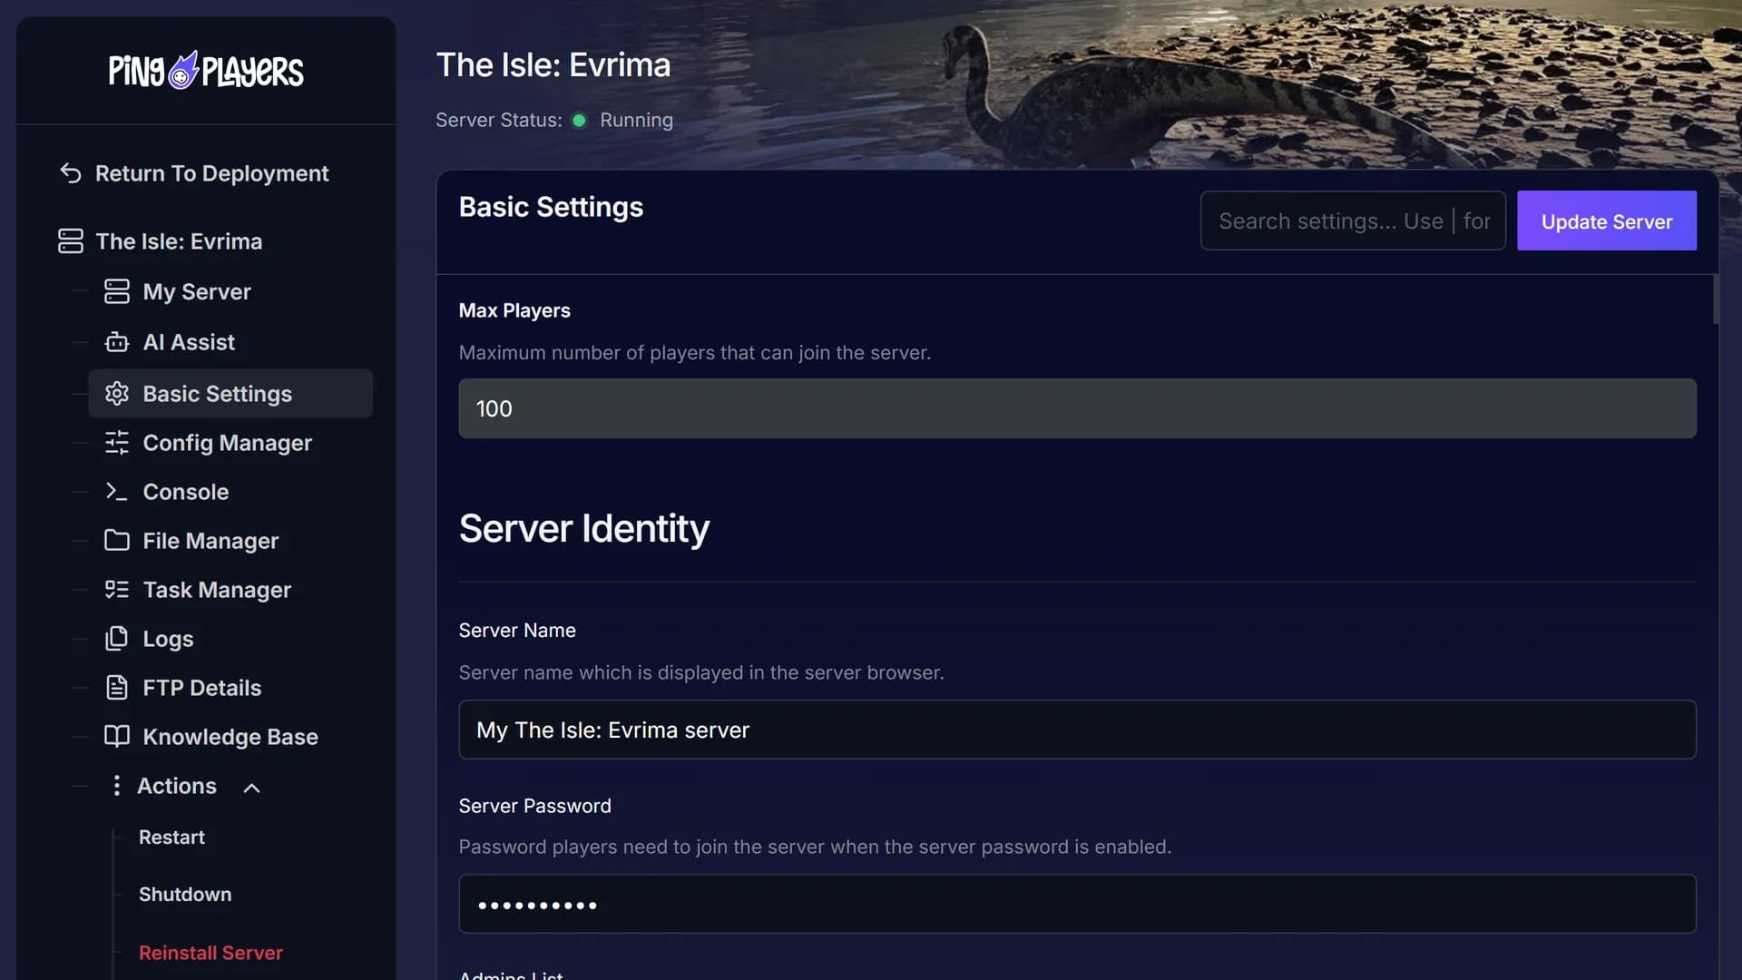The image size is (1742, 980).
Task: Click the Basic Settings gear icon
Action: click(117, 394)
